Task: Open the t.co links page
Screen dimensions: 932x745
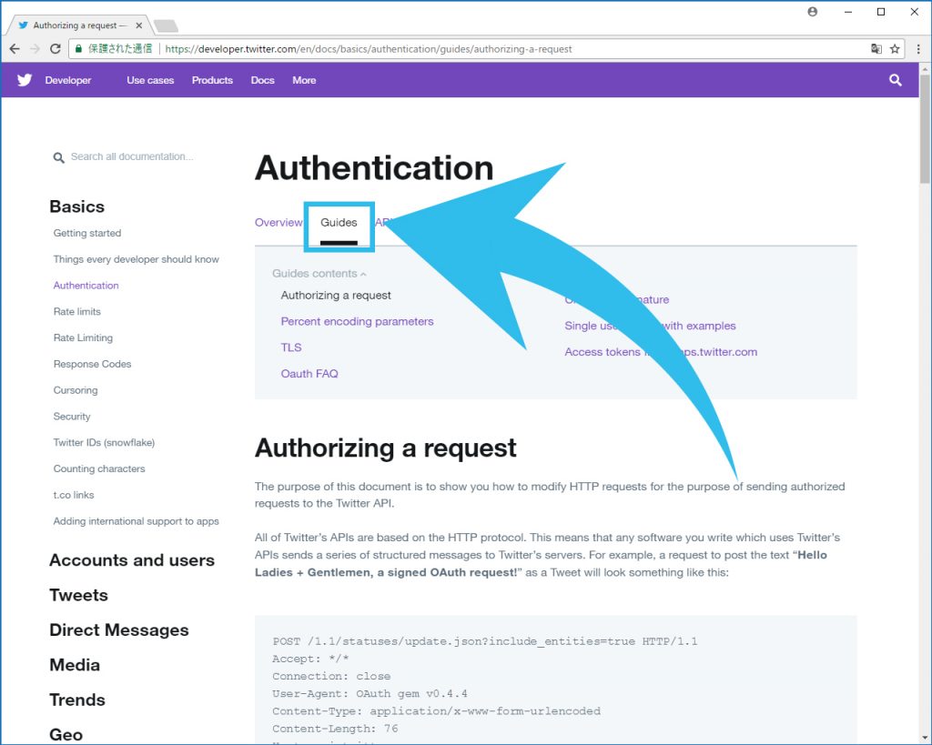Action: tap(74, 494)
